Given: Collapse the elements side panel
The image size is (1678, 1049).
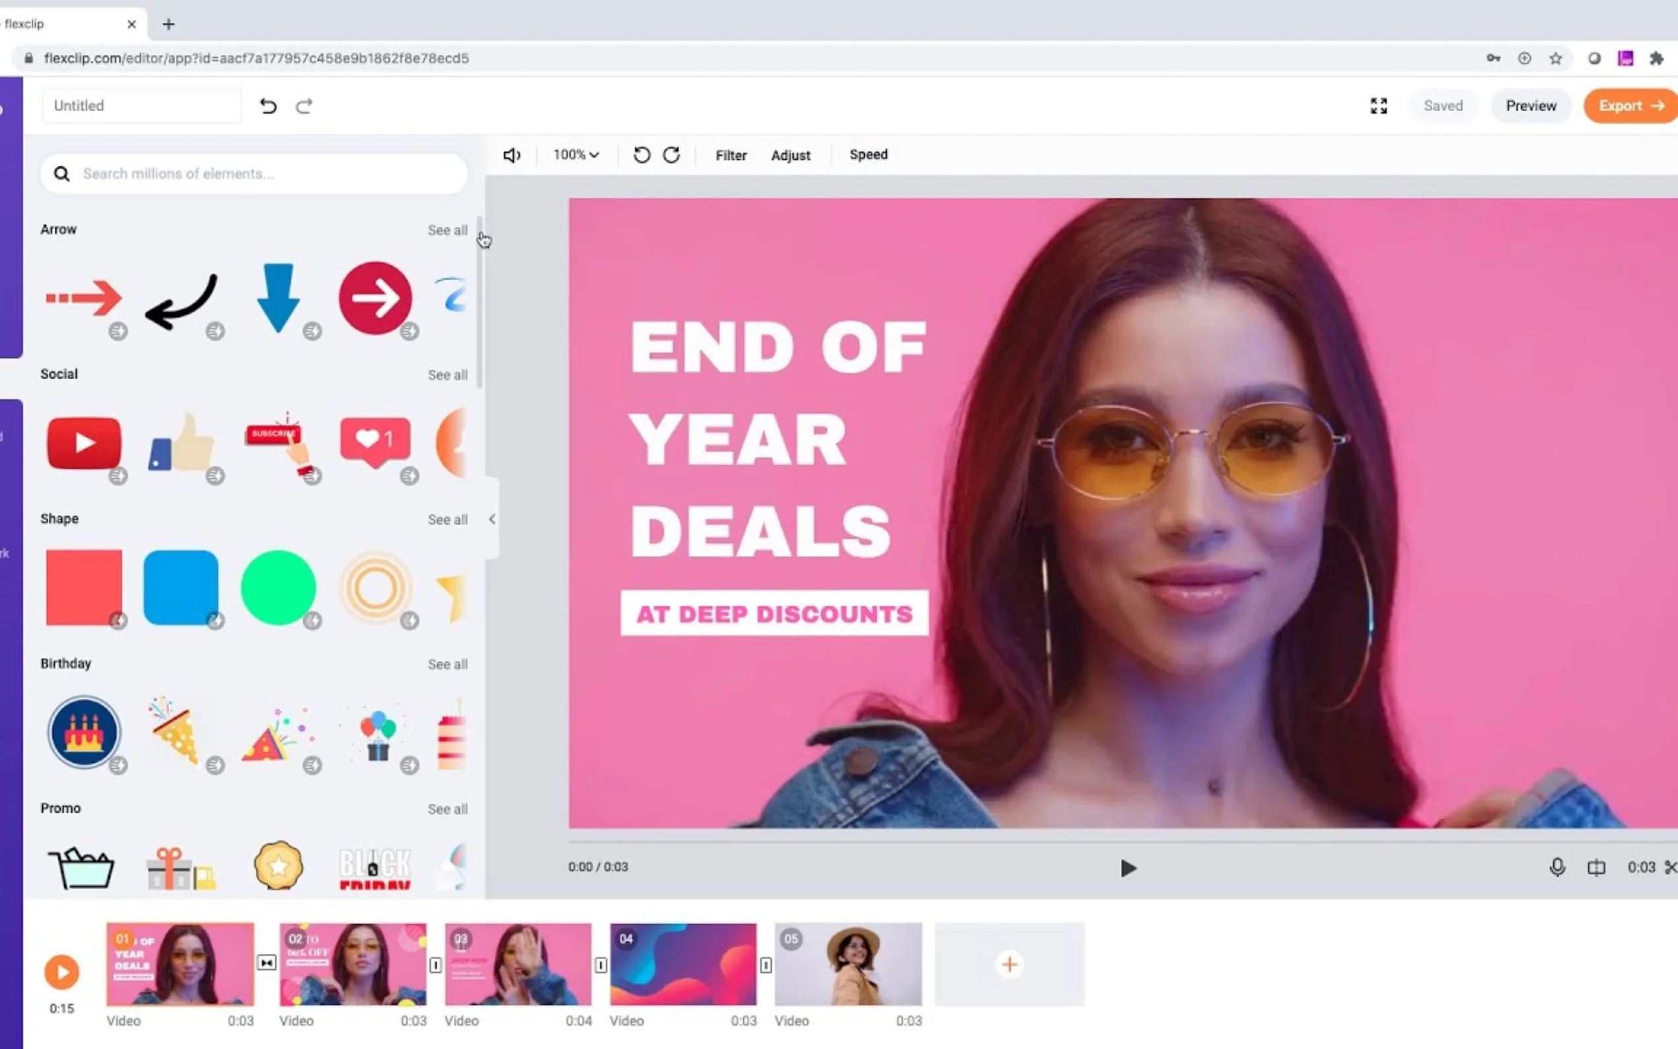Looking at the screenshot, I should tap(492, 519).
